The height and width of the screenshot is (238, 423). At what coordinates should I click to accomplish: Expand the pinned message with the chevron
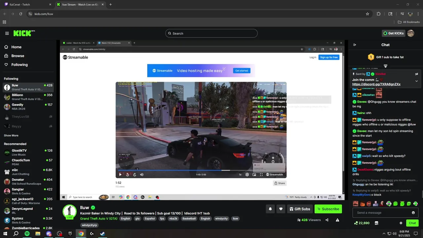click(416, 81)
